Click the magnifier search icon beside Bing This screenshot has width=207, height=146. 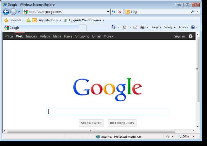[x=193, y=11]
